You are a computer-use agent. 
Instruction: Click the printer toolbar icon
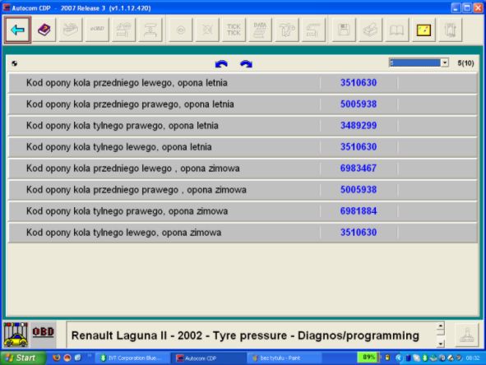tap(370, 30)
